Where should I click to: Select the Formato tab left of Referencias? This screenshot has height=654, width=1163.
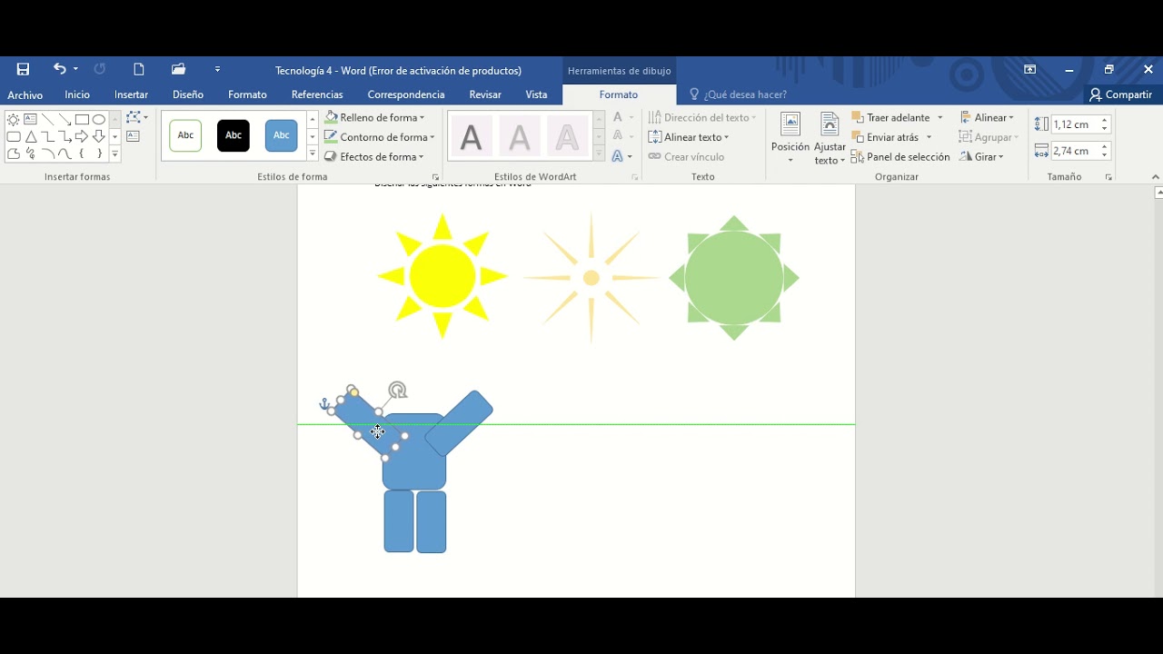[247, 94]
